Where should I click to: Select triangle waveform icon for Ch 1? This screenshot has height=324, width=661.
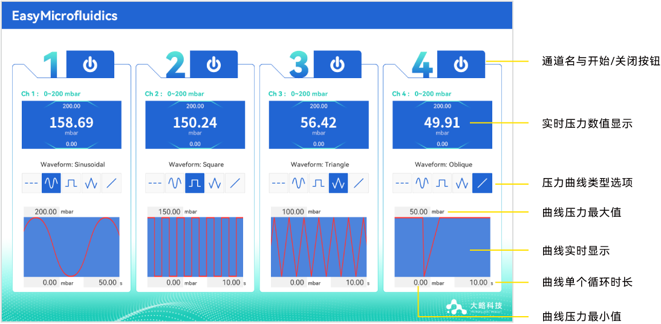[91, 183]
